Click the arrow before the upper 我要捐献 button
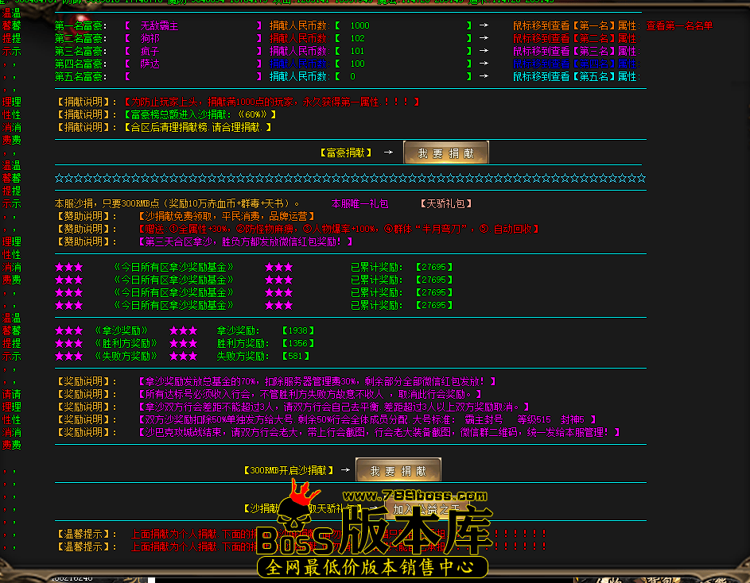This screenshot has width=750, height=583. pyautogui.click(x=387, y=152)
